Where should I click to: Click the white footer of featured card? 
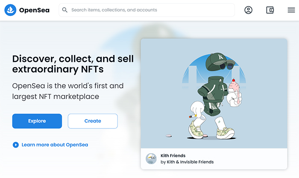click(x=214, y=159)
